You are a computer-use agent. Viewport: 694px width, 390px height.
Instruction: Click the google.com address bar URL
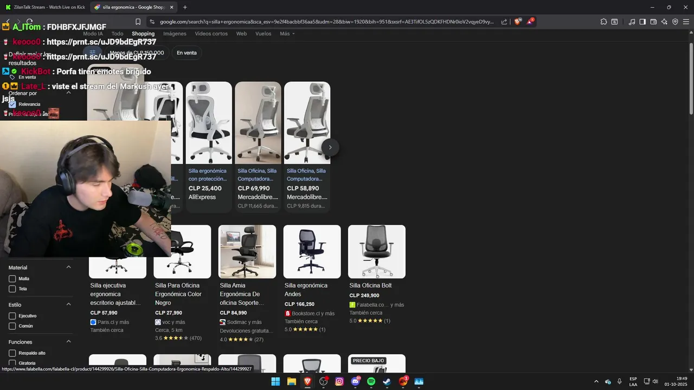(327, 22)
